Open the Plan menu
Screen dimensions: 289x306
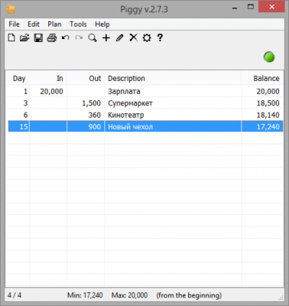(54, 24)
